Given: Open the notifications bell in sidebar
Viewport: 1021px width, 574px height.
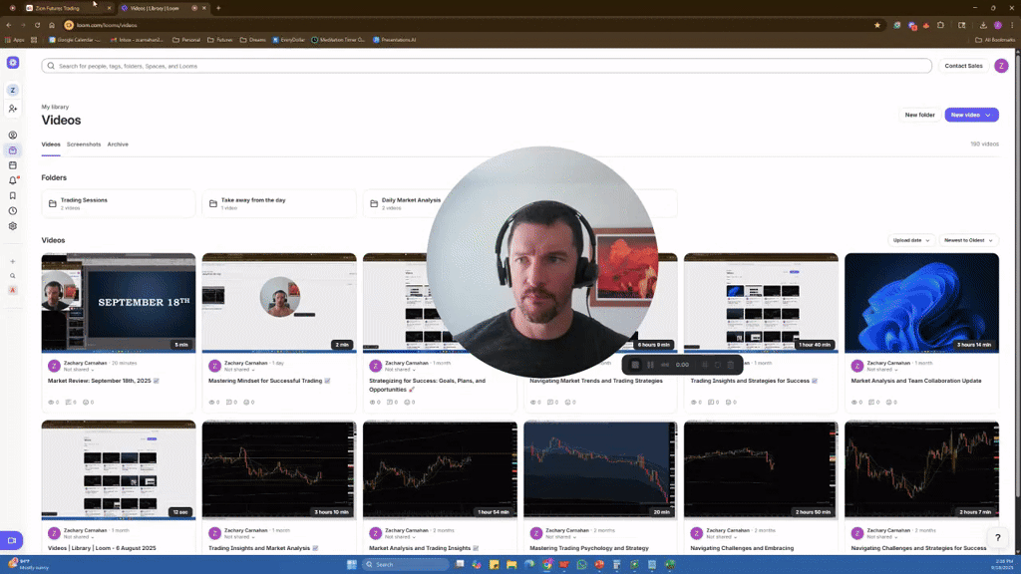Looking at the screenshot, I should point(12,180).
